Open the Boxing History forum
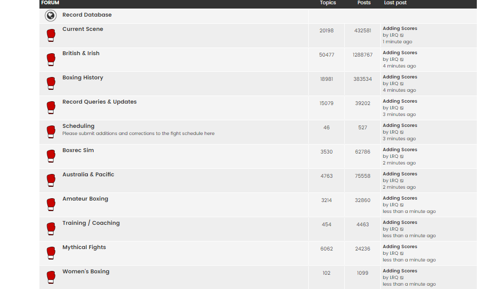The image size is (502, 289). pos(83,77)
